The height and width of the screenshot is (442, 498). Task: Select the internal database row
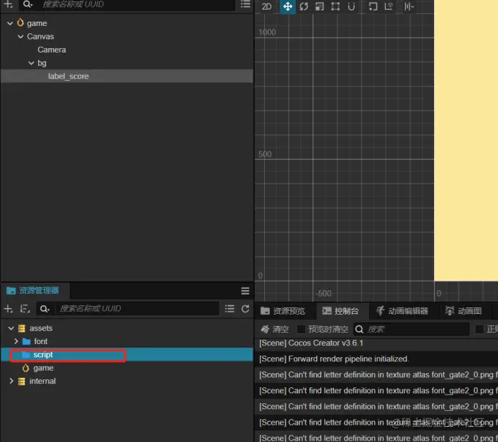coord(42,381)
